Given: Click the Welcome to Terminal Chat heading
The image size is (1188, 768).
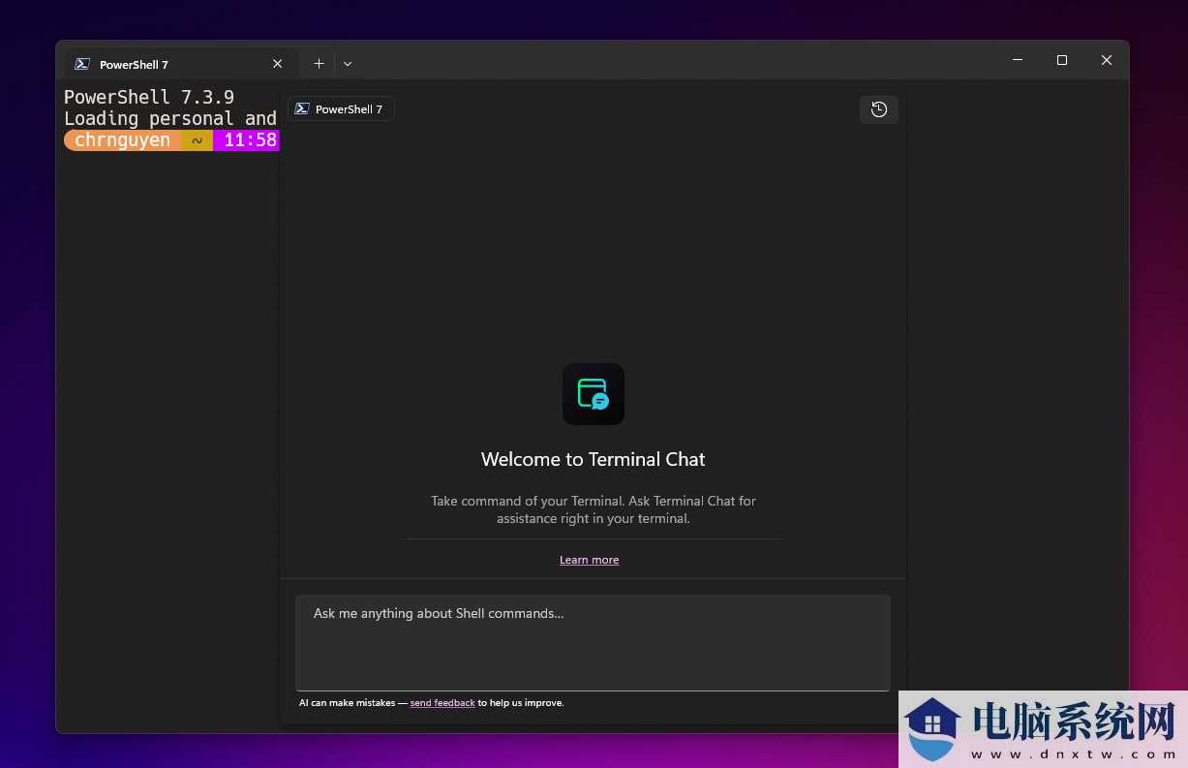Looking at the screenshot, I should [594, 459].
